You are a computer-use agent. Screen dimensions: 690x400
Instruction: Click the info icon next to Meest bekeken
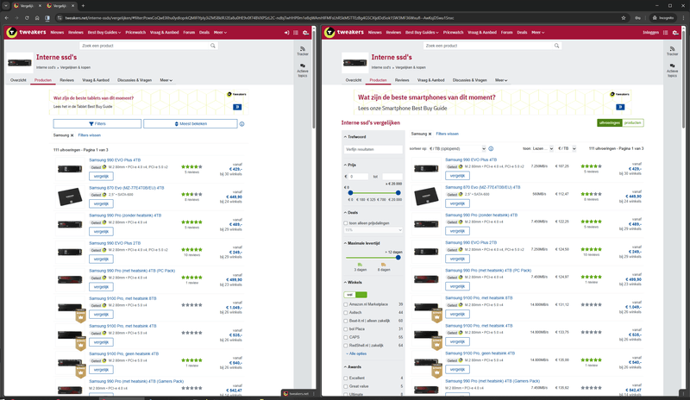pos(241,124)
